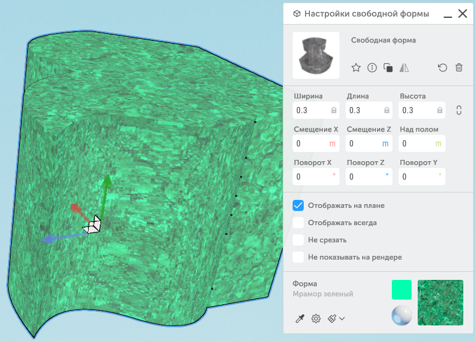This screenshot has width=475, height=342.
Task: Expand the dropdown arrow beside paint roller
Action: point(342,319)
